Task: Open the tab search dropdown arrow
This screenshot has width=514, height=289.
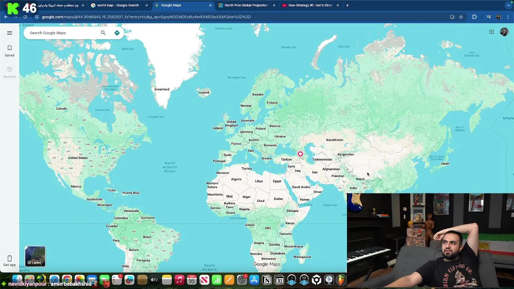Action: tap(508, 5)
